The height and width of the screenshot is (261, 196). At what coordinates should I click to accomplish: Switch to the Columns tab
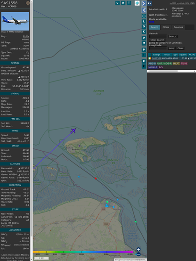point(178,27)
